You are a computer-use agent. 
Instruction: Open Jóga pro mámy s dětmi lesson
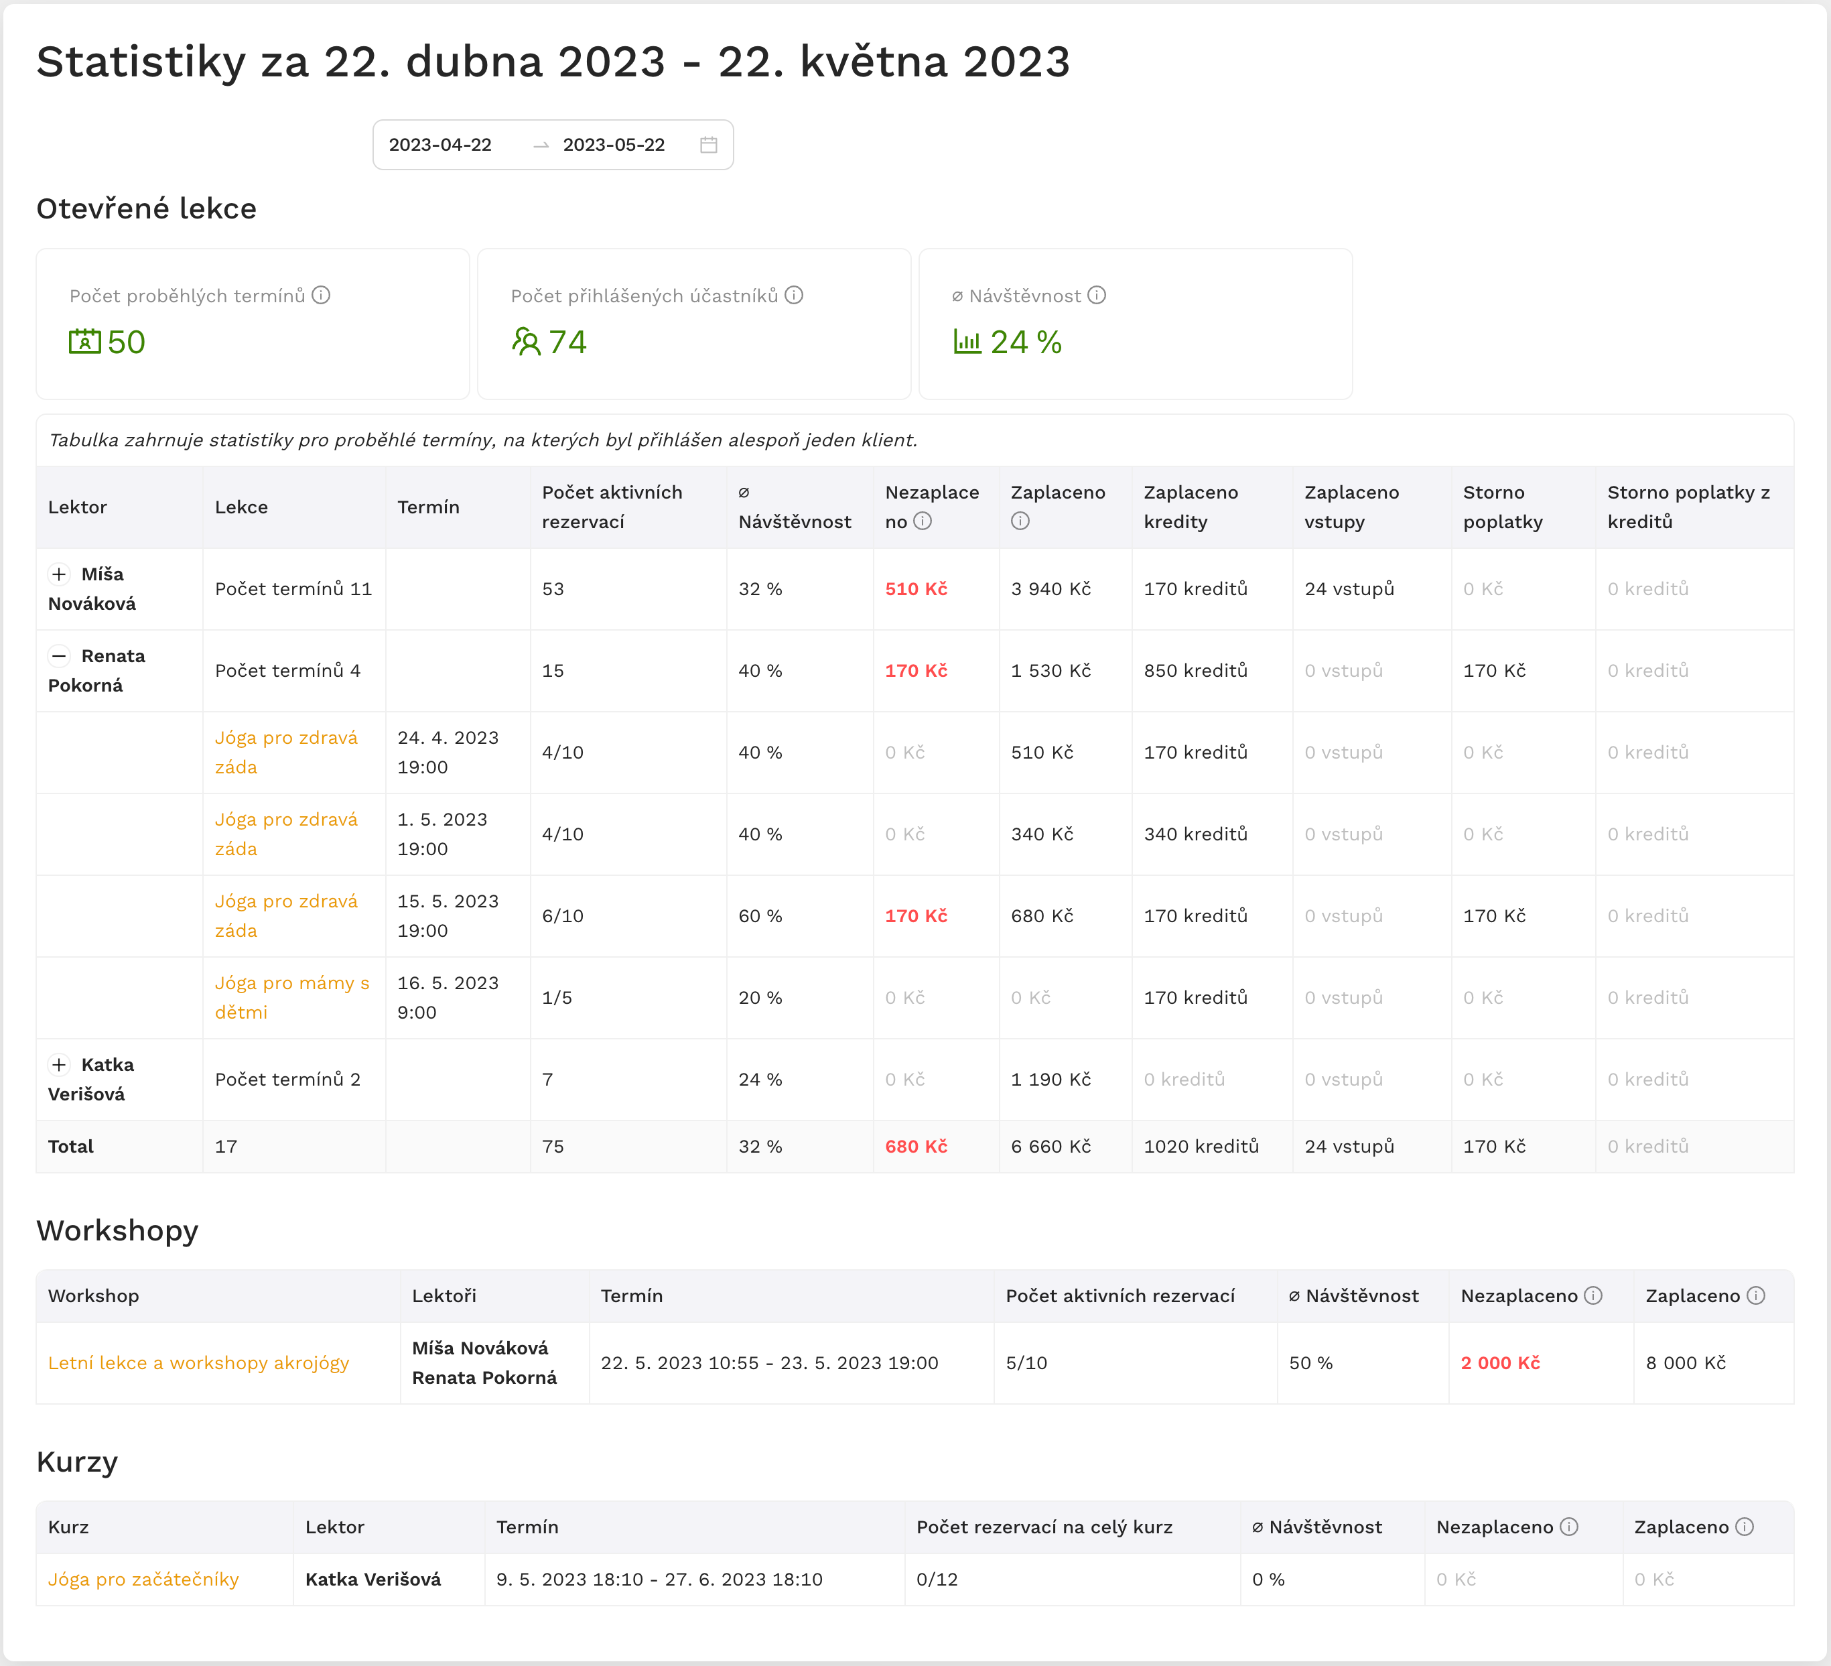coord(291,997)
